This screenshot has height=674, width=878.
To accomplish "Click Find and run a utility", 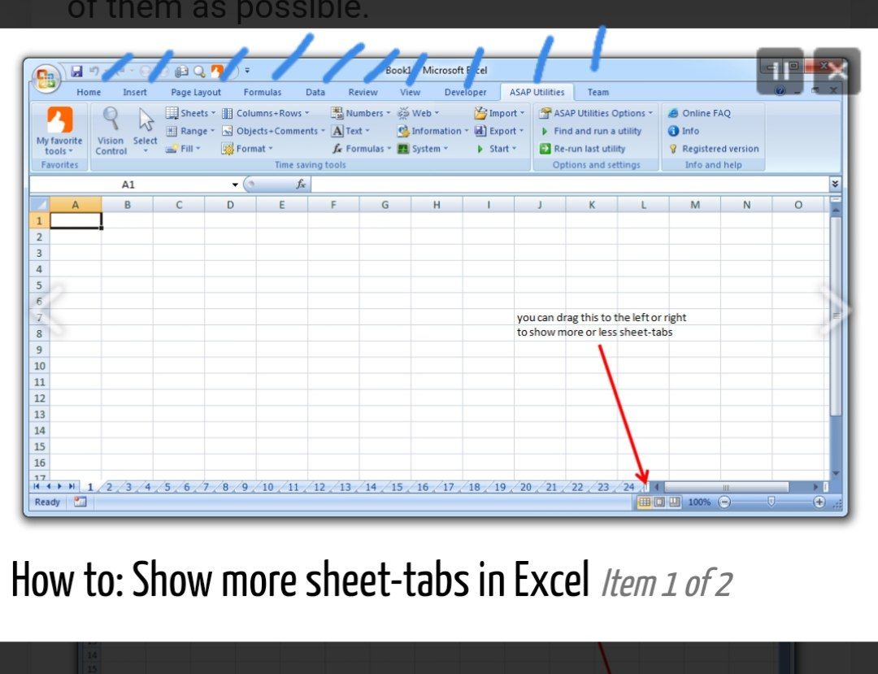I will point(591,131).
